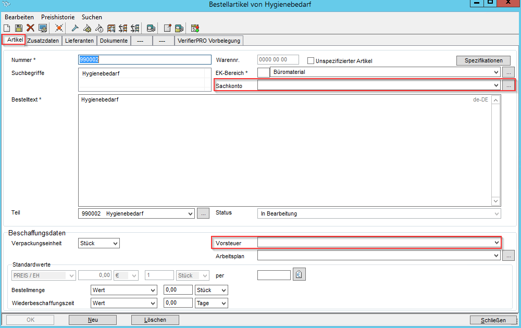Open the Preishistorie menu

coord(57,17)
